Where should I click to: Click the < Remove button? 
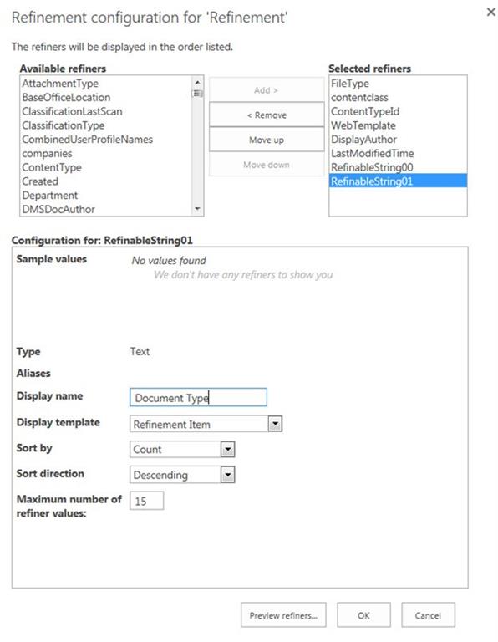[267, 115]
